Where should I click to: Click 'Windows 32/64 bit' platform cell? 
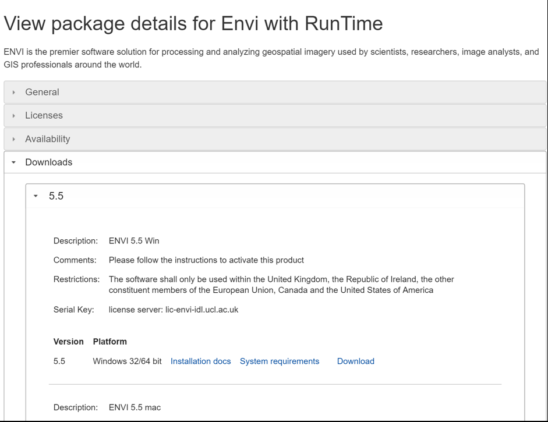pos(127,361)
